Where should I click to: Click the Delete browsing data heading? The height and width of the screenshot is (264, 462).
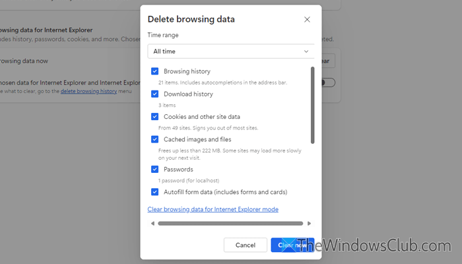coord(191,19)
